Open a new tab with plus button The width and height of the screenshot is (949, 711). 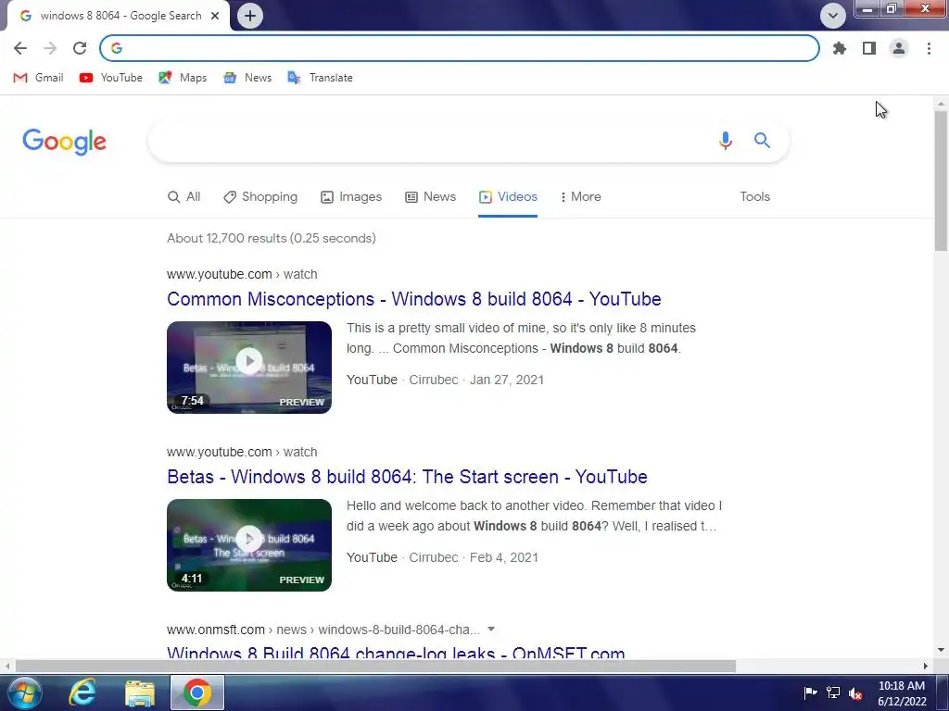click(x=250, y=16)
